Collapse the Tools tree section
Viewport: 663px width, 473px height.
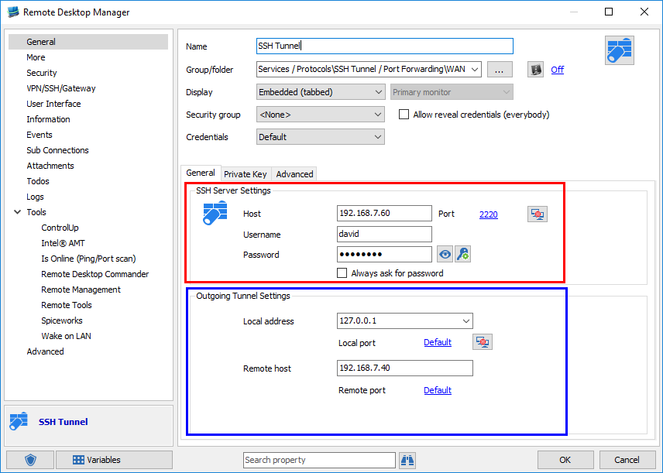17,211
